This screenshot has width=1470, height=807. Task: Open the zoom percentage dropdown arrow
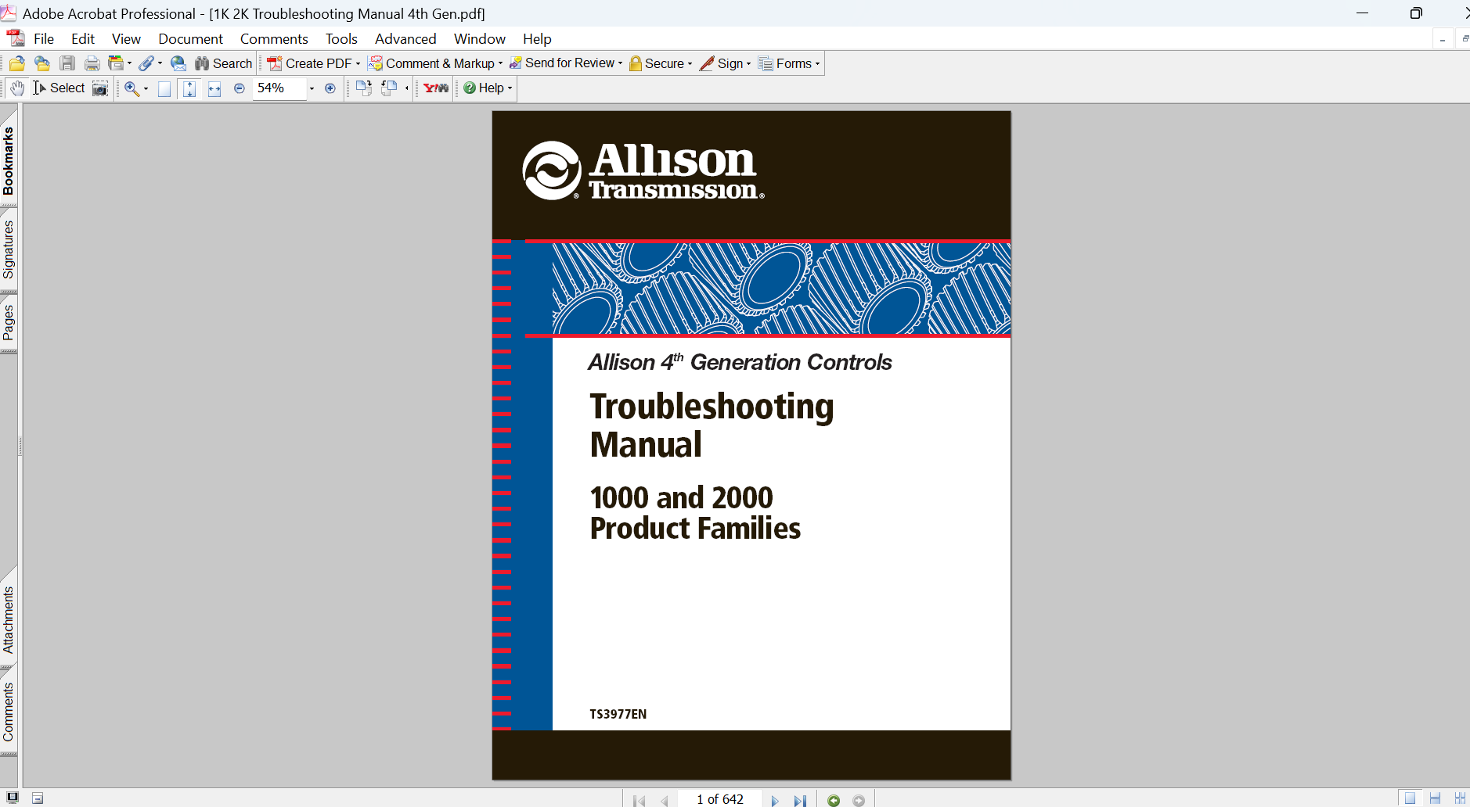tap(312, 88)
